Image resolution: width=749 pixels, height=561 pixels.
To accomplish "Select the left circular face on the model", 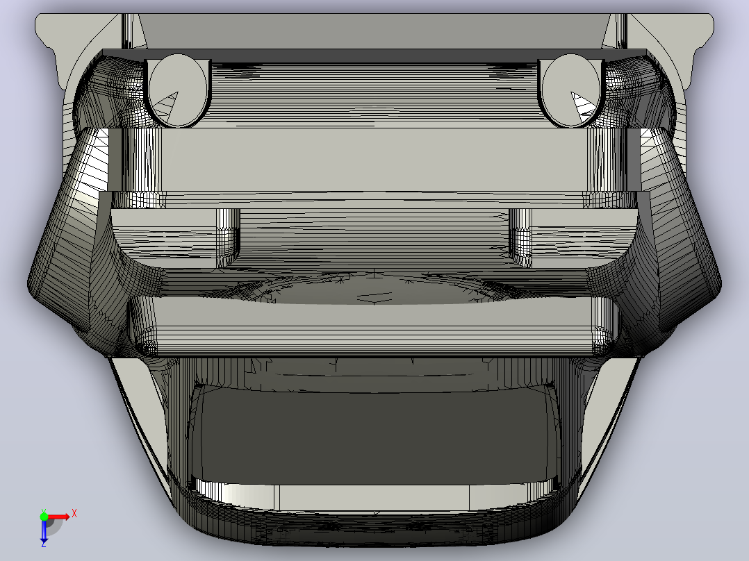I will [177, 90].
